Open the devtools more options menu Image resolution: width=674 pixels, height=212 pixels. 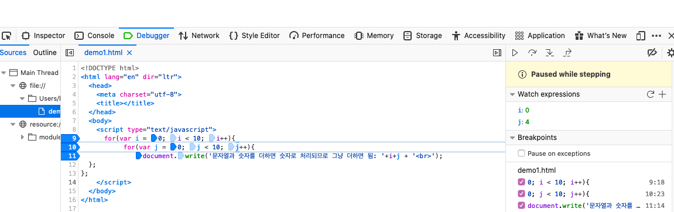pyautogui.click(x=656, y=35)
